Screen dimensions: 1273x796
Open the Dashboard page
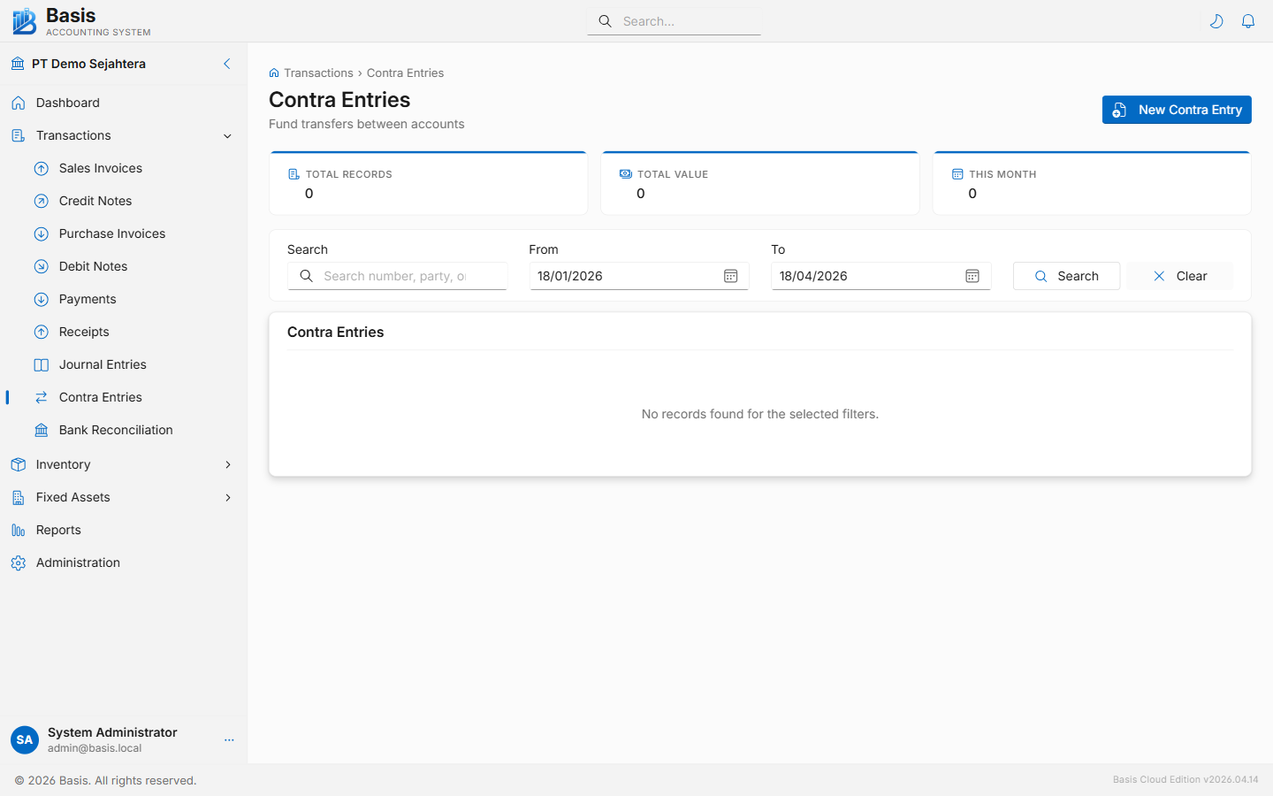(68, 103)
